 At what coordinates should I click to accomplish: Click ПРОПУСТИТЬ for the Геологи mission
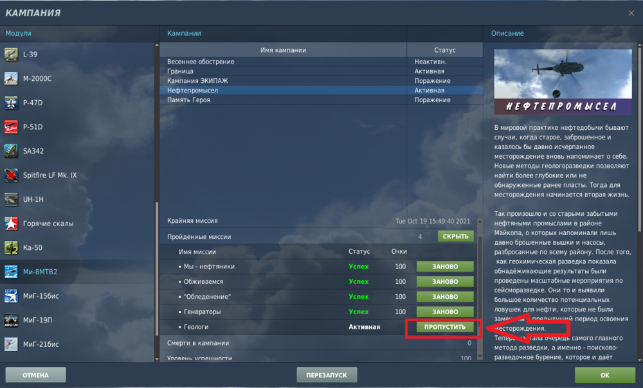(445, 327)
